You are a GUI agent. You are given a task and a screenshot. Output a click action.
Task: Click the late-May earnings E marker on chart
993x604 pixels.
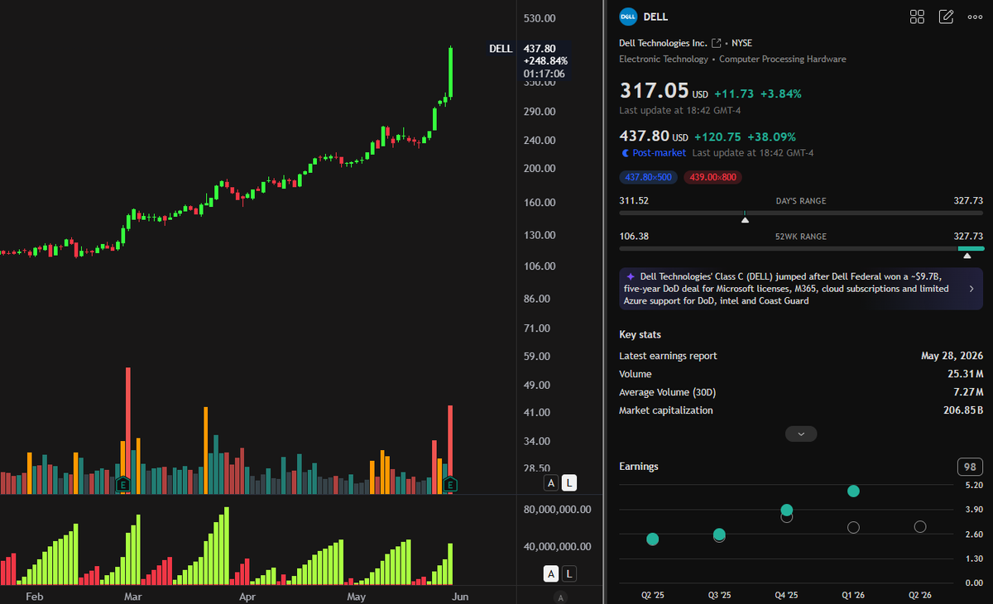[x=451, y=484]
